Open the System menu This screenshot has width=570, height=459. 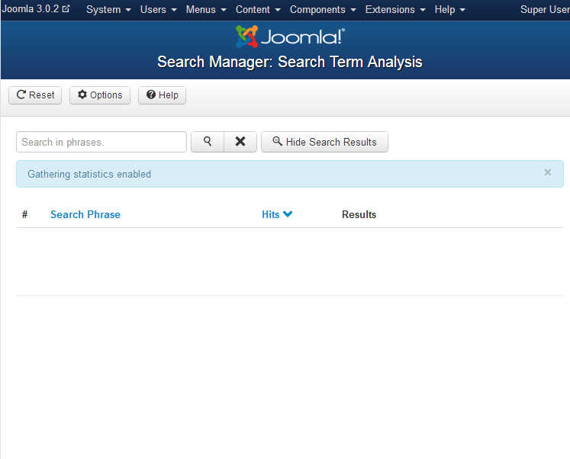click(x=108, y=9)
